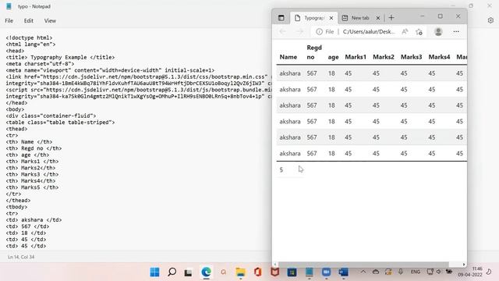Minimize the Edge browser window

(x=423, y=16)
